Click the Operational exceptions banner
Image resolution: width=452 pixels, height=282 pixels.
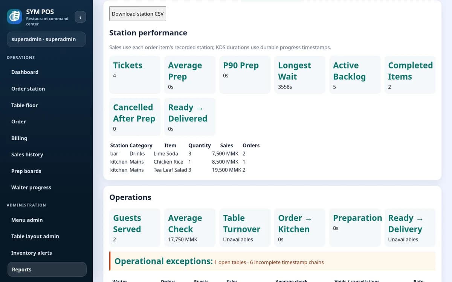(x=272, y=261)
